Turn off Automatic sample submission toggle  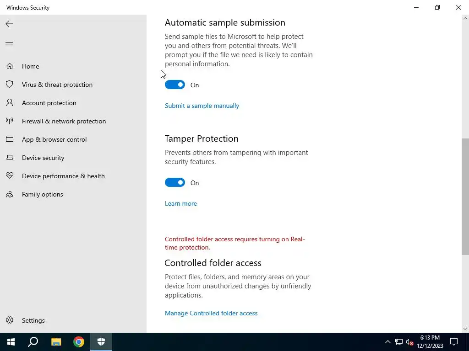point(175,85)
